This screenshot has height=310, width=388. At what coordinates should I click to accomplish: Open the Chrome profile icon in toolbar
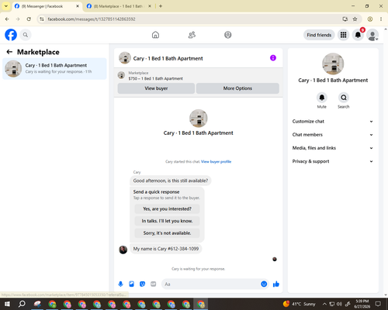click(370, 19)
